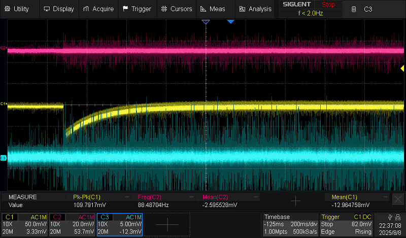Open the Acquire menu
The image size is (406, 238).
pyautogui.click(x=98, y=9)
